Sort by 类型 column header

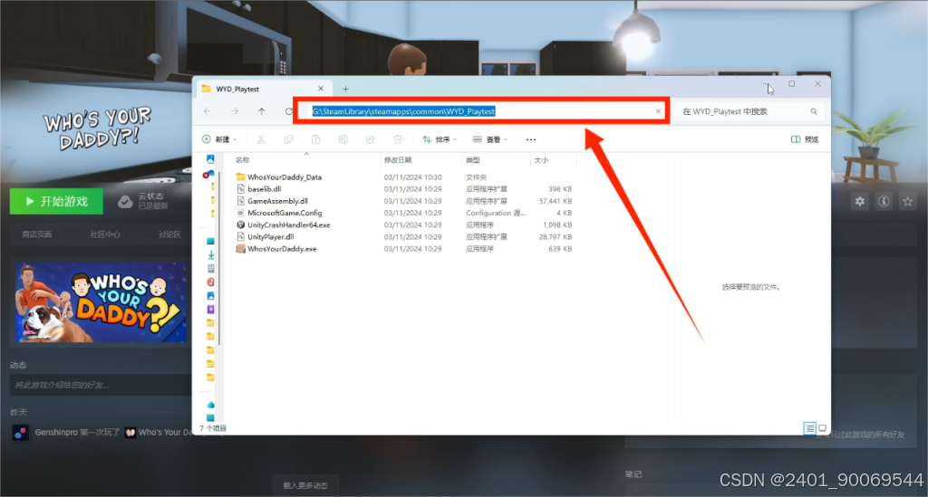473,160
